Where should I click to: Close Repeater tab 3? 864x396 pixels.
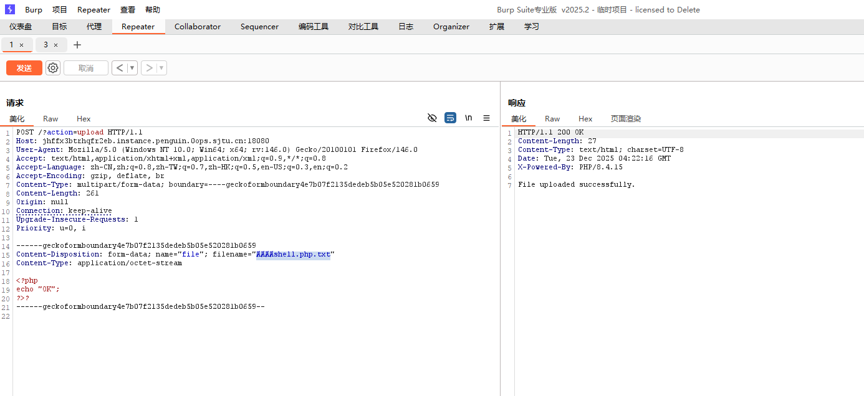55,45
